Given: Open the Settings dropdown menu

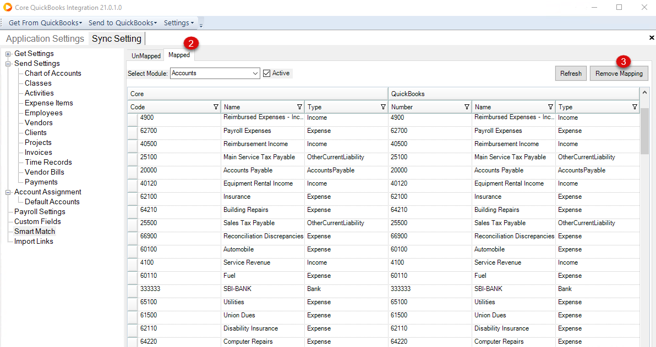Looking at the screenshot, I should pyautogui.click(x=179, y=23).
